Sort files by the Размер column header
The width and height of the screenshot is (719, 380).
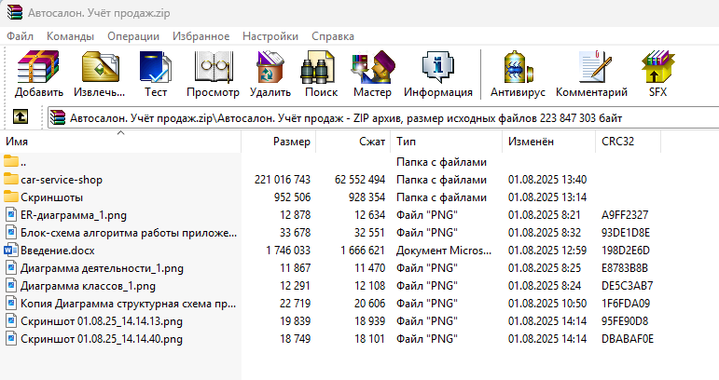point(292,142)
